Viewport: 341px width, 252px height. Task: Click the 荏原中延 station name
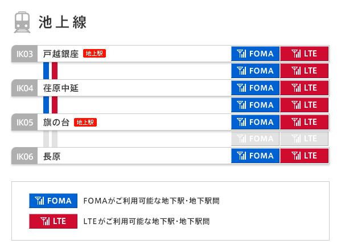(x=61, y=88)
